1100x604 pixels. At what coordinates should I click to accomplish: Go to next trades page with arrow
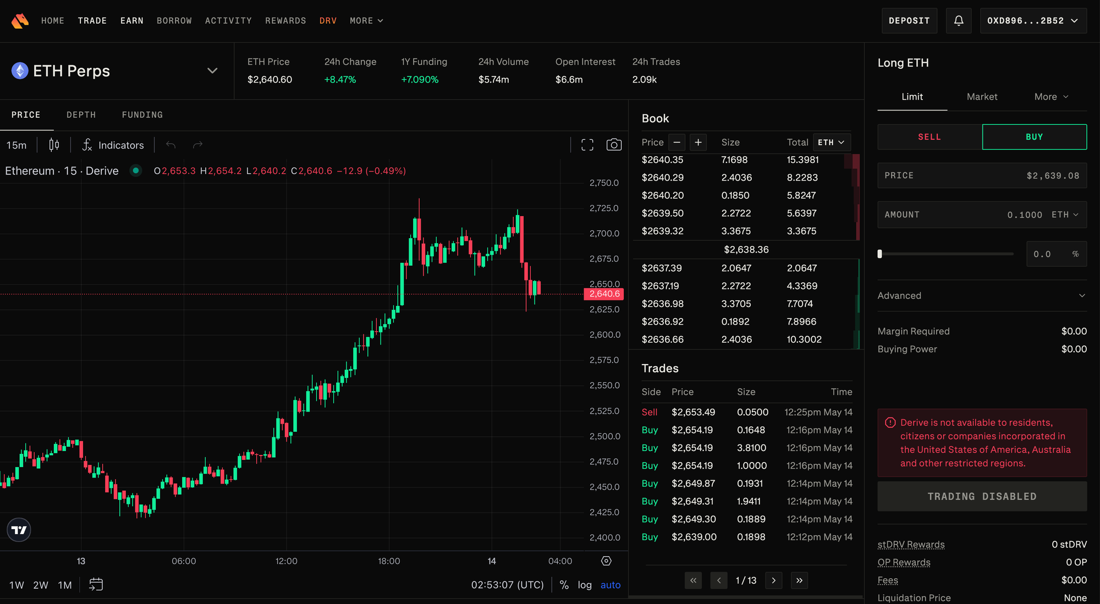(774, 580)
